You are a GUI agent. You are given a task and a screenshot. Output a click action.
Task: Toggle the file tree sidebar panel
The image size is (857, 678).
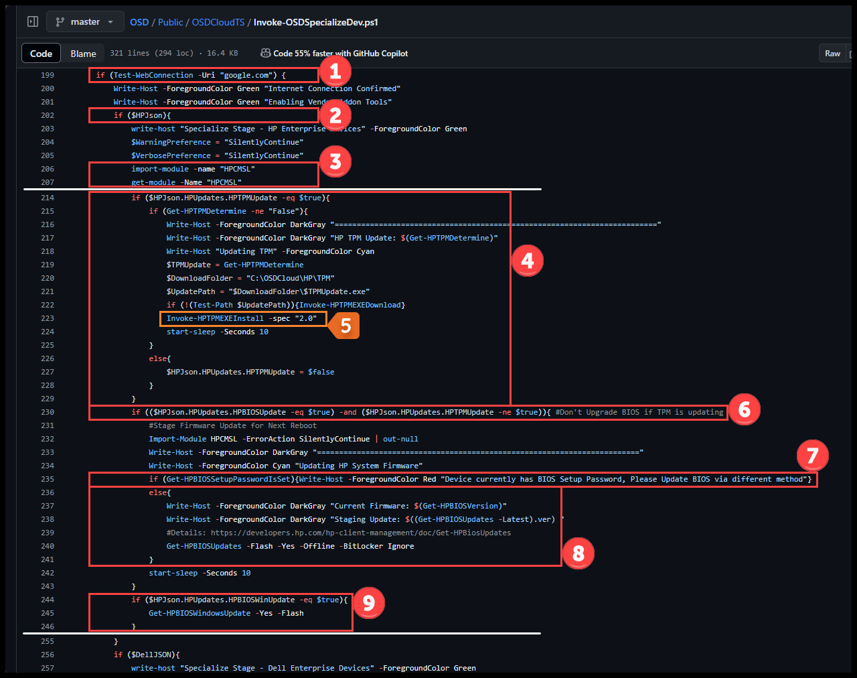(32, 21)
